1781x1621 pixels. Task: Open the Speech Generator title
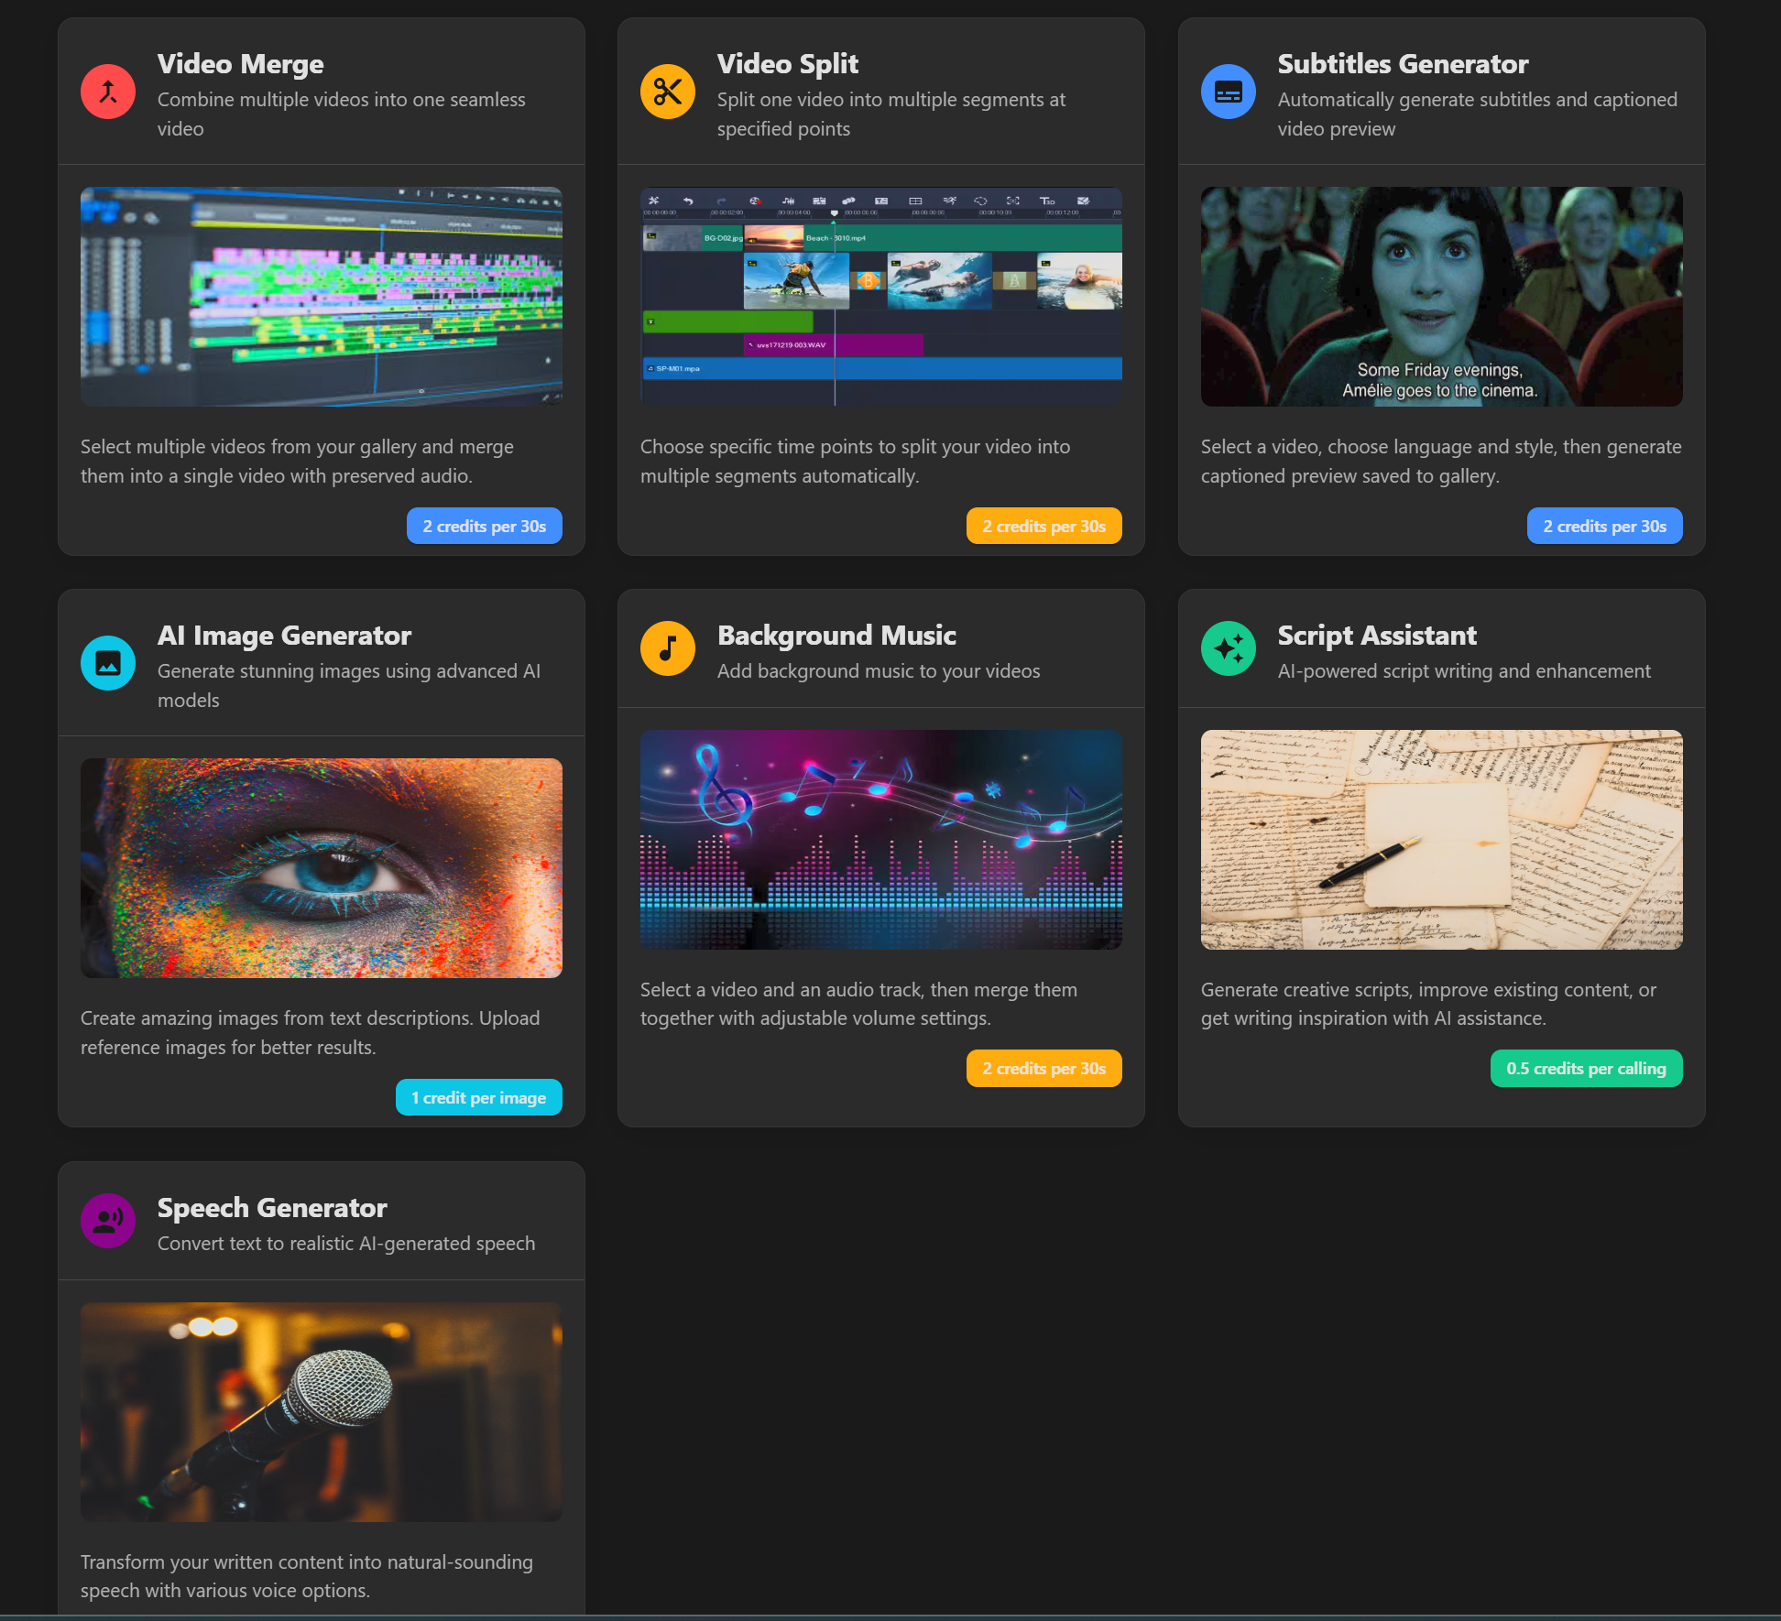coord(272,1208)
